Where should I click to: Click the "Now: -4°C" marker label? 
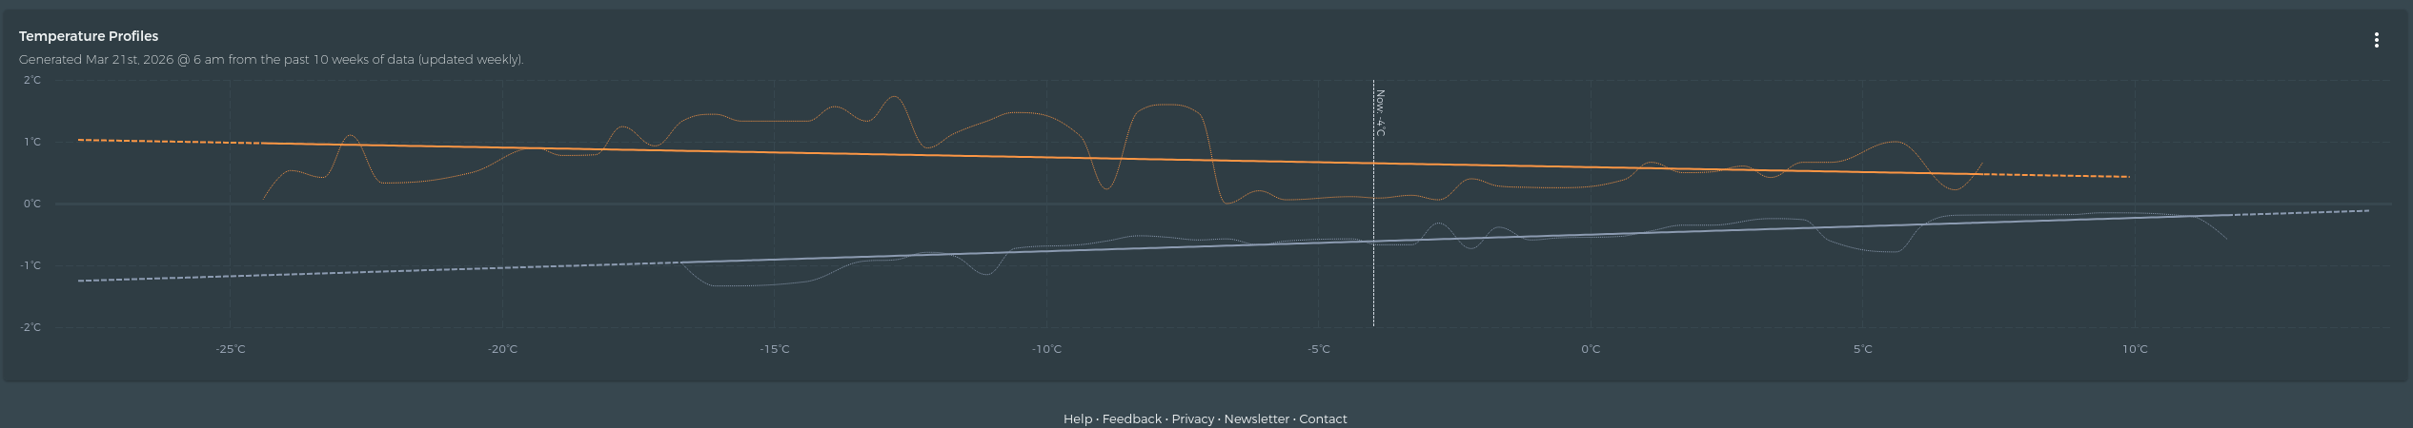point(1380,113)
